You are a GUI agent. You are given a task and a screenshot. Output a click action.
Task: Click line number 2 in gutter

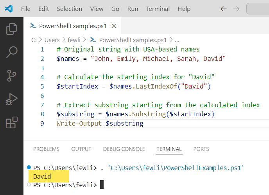42,58
